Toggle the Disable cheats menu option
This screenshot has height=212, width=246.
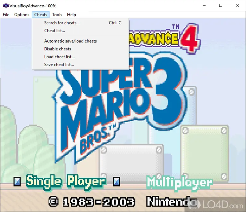coord(58,49)
